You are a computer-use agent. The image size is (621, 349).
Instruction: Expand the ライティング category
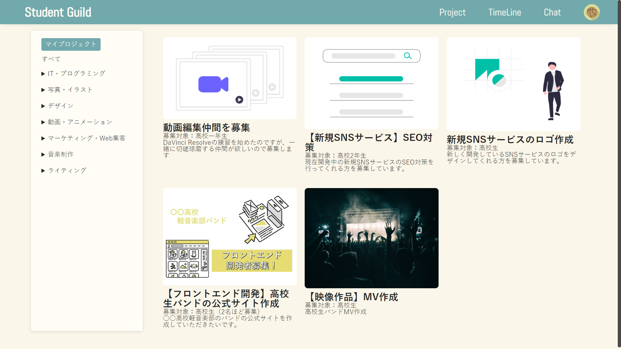click(64, 170)
